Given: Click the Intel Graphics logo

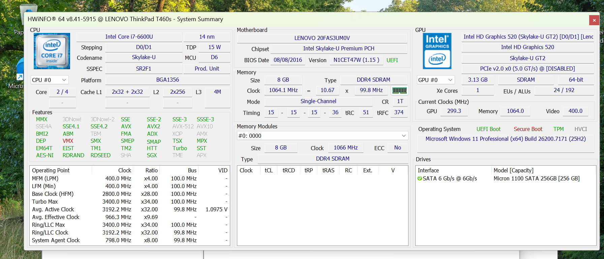Looking at the screenshot, I should [x=437, y=51].
